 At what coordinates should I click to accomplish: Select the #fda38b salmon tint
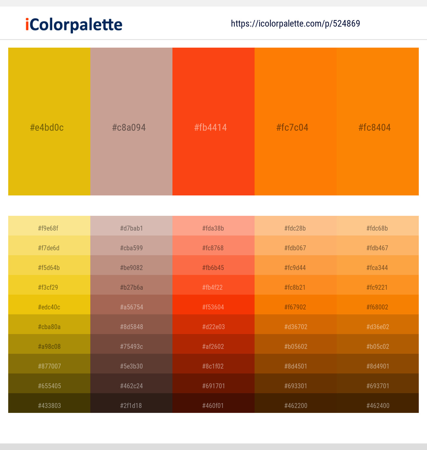(213, 226)
